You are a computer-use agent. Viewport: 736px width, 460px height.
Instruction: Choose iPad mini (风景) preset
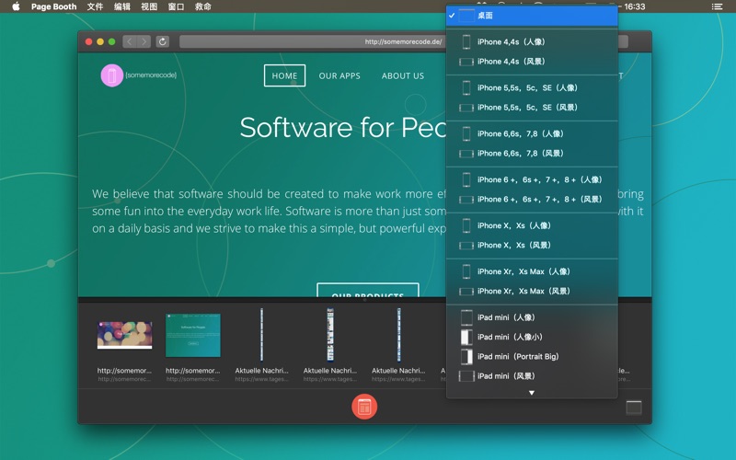[x=532, y=376]
